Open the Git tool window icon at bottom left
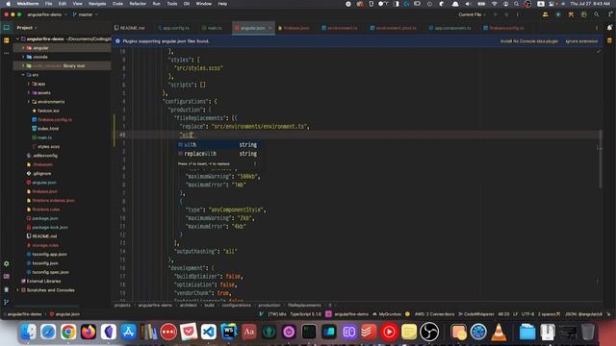Image resolution: width=616 pixels, height=346 pixels. [7, 302]
